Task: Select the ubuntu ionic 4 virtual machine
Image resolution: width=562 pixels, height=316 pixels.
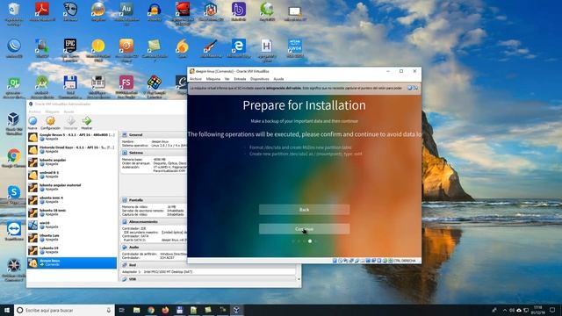Action: [72, 199]
